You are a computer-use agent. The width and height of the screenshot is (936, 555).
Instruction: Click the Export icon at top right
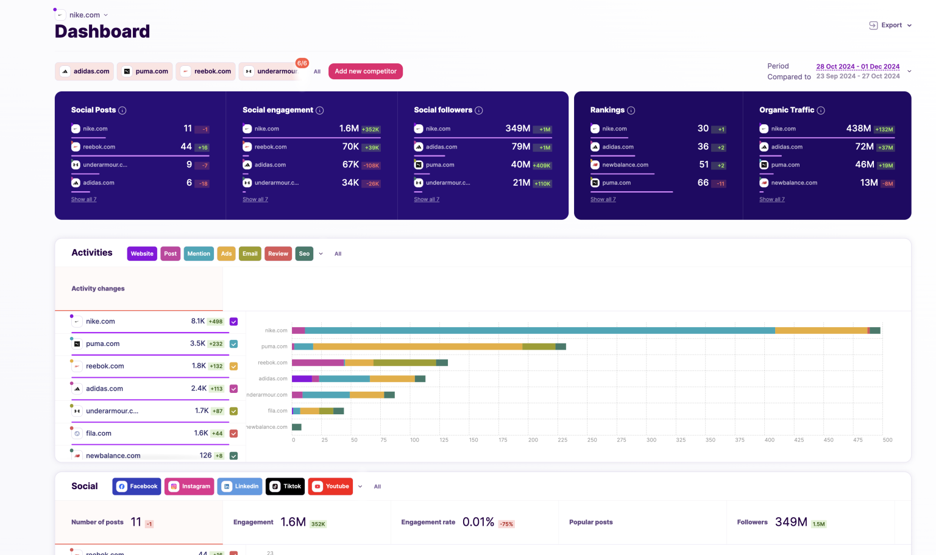pos(873,25)
